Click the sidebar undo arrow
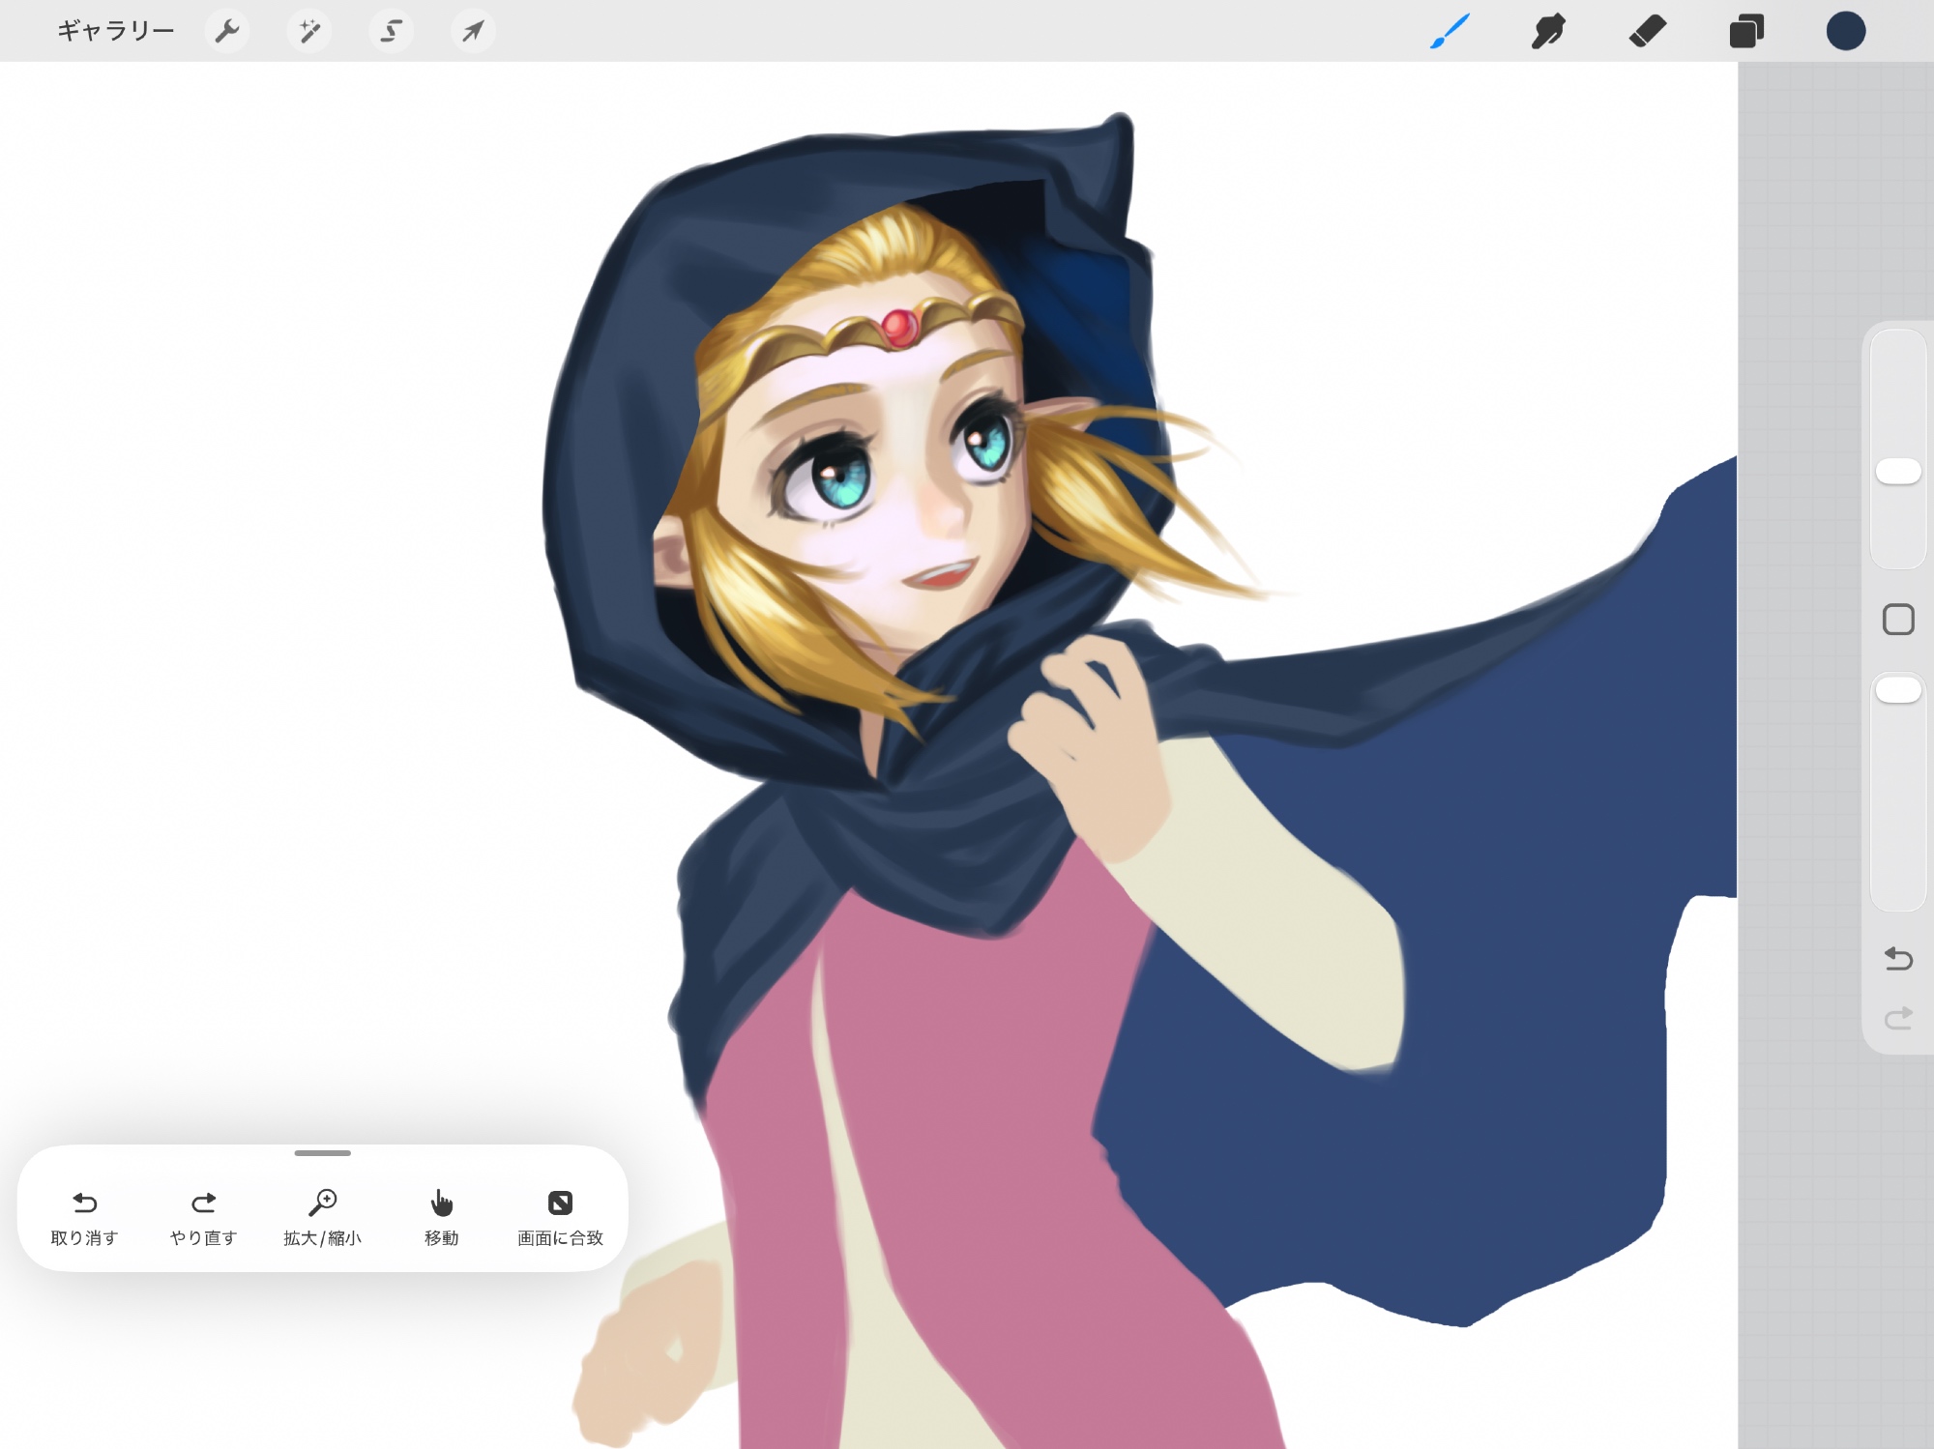The width and height of the screenshot is (1934, 1449). coord(1898,958)
